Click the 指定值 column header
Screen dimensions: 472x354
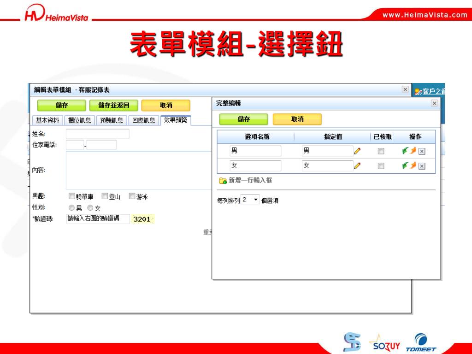coord(333,136)
